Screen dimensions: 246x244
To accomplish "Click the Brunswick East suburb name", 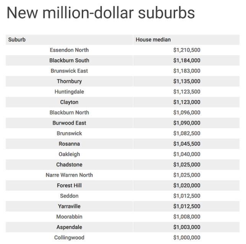I will [x=69, y=71].
